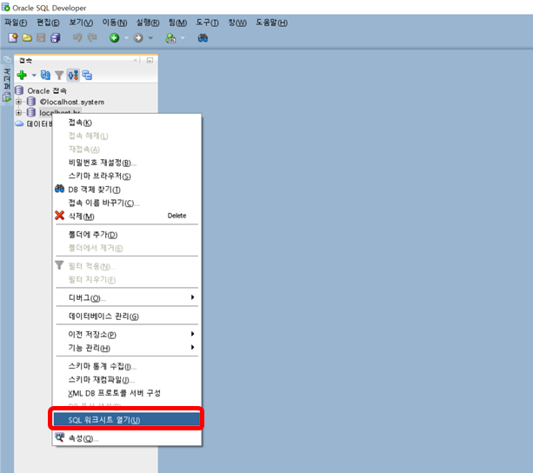Click the Filter funnel icon in connections panel

tap(59, 75)
